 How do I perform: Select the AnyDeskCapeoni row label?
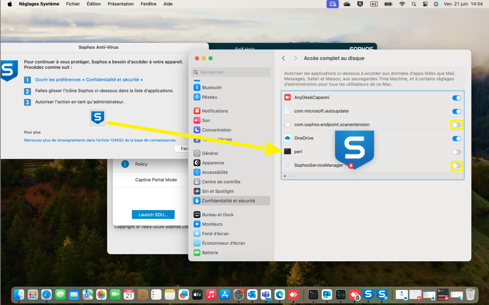click(x=312, y=97)
